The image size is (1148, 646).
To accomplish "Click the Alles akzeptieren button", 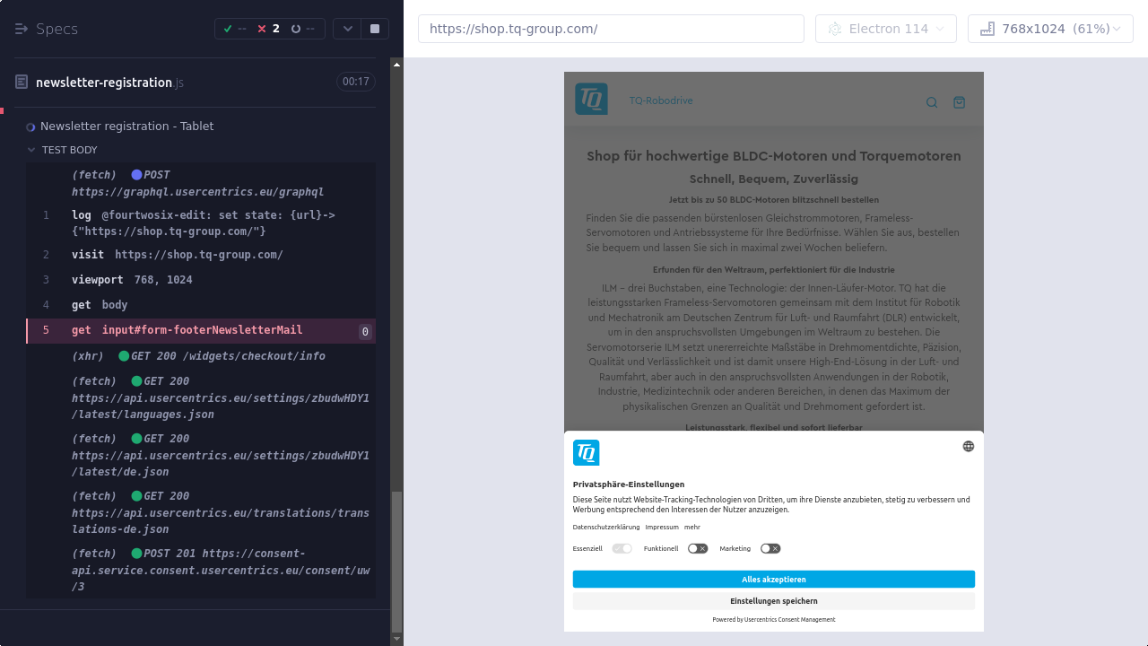I will [x=773, y=580].
